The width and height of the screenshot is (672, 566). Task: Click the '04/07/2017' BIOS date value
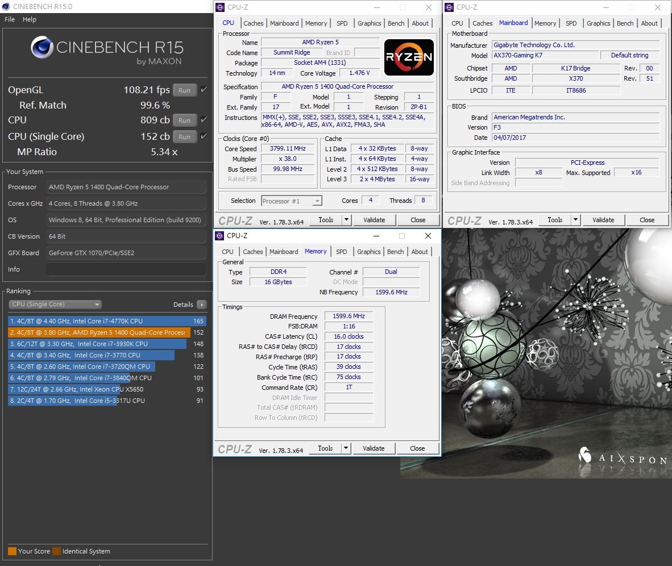[575, 138]
